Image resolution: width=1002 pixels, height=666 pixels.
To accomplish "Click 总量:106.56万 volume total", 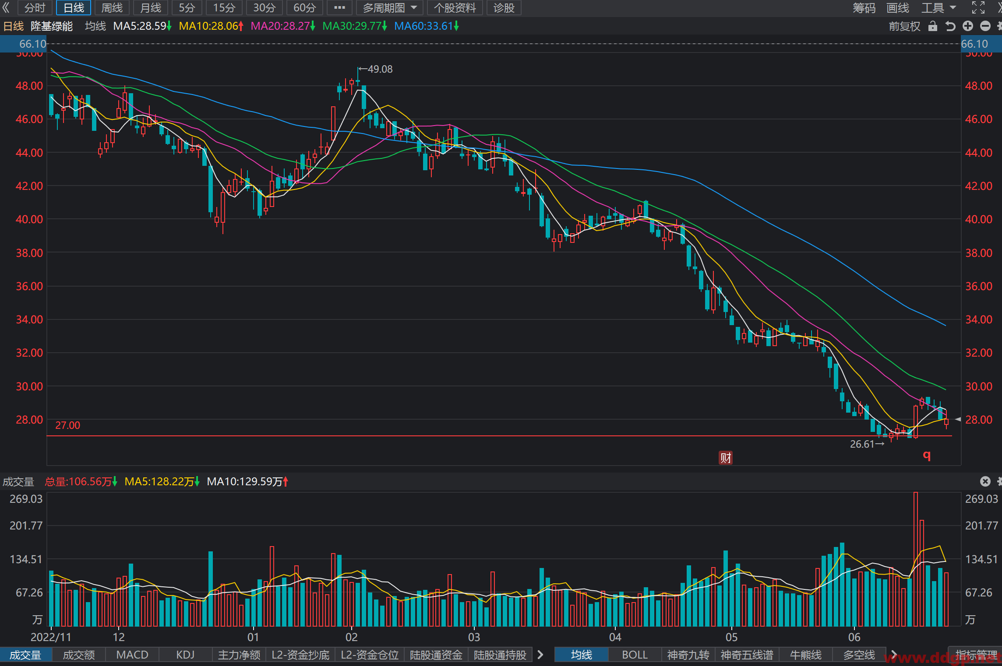I will 81,481.
